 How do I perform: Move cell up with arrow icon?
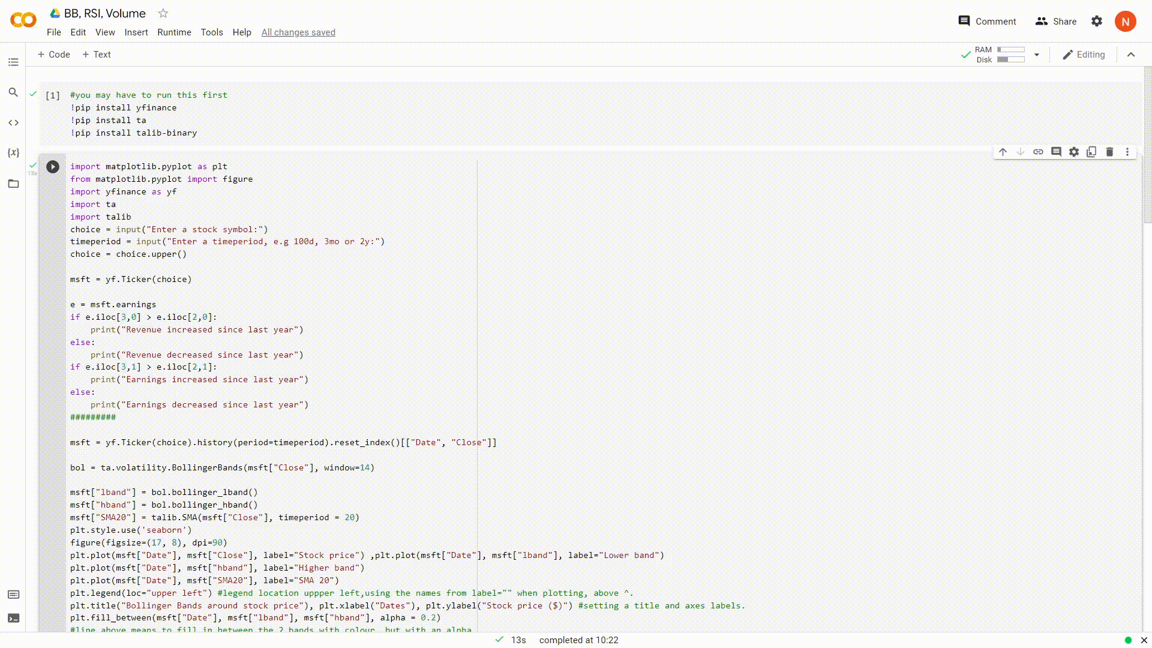[x=1003, y=152]
